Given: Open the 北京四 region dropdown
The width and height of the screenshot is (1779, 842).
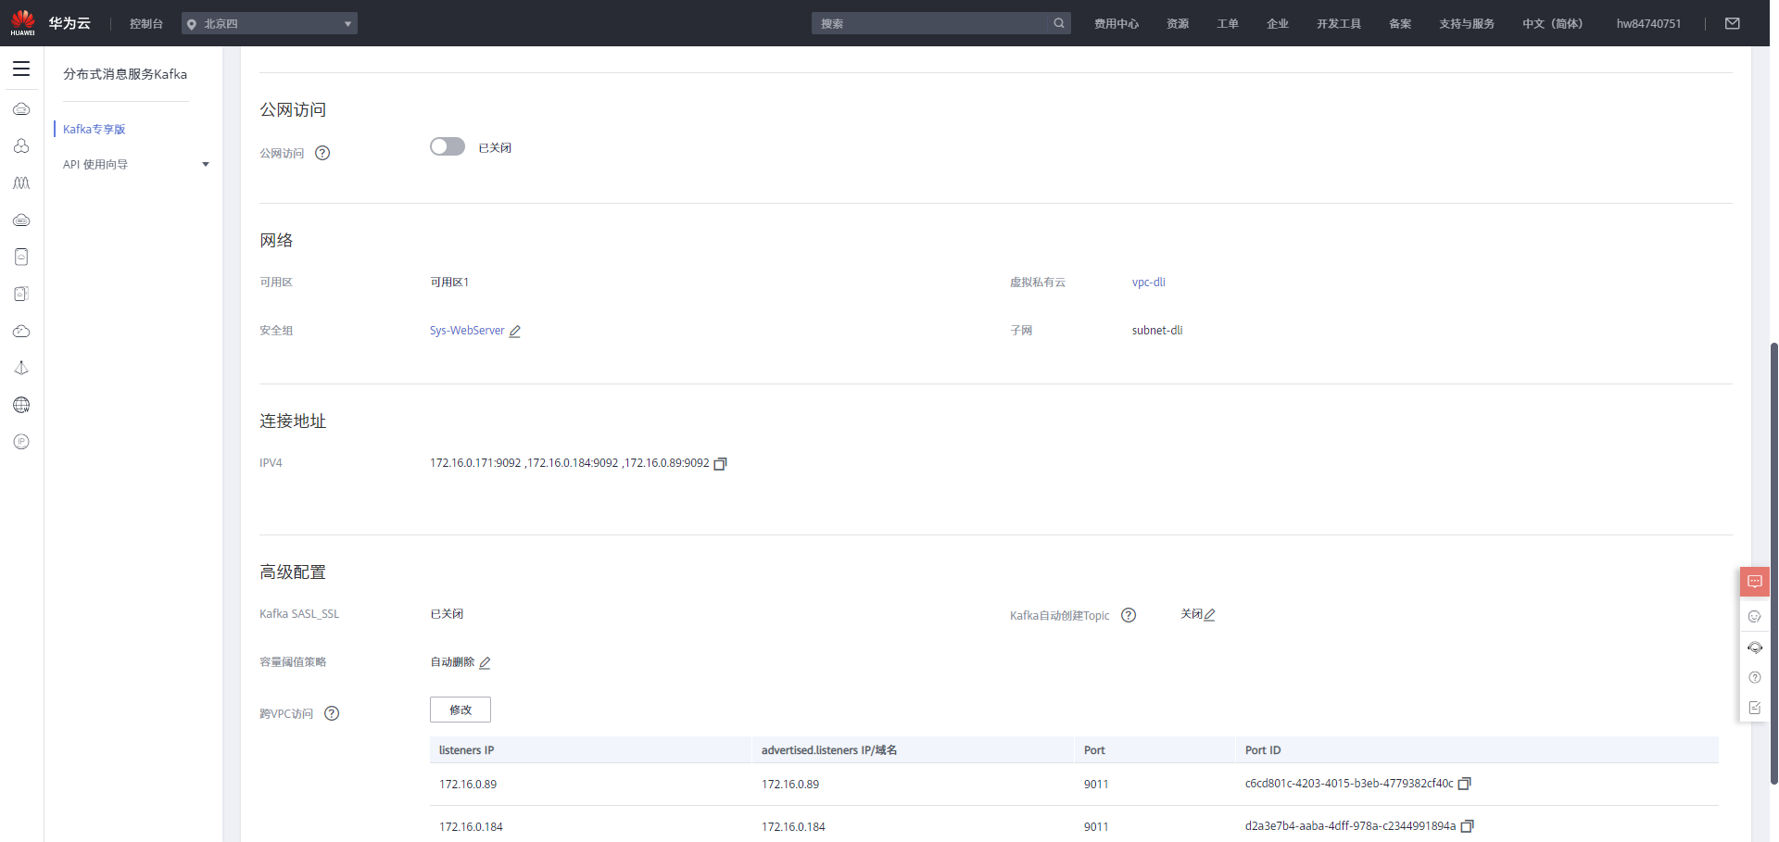Looking at the screenshot, I should click(270, 23).
